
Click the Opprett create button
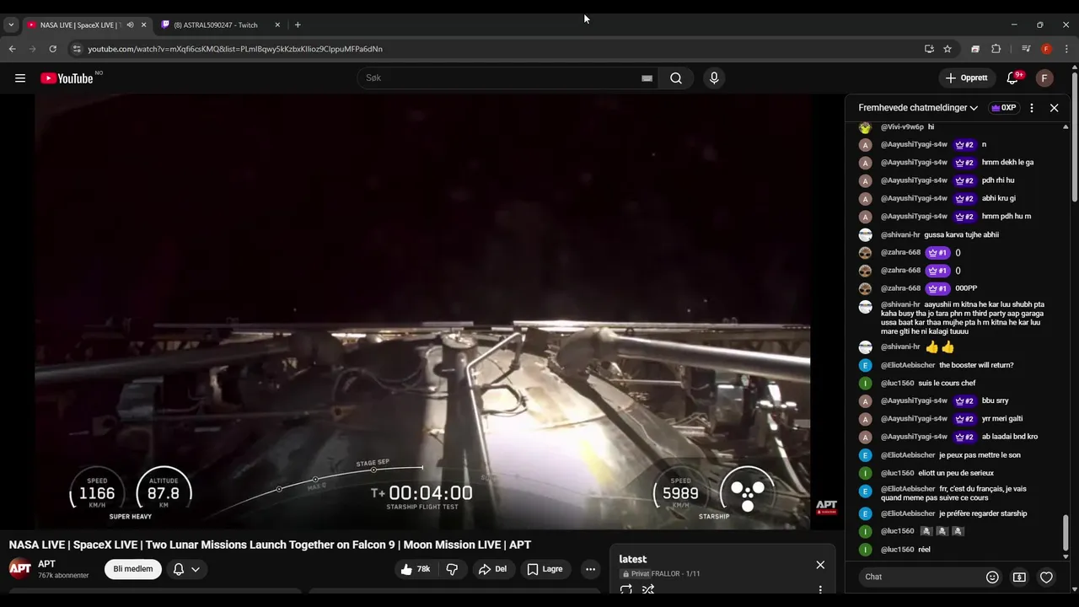966,78
